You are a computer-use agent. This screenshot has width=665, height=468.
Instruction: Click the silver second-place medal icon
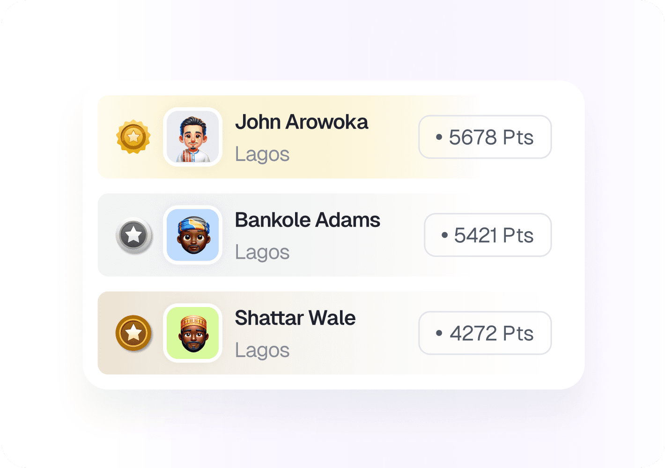[x=134, y=235]
